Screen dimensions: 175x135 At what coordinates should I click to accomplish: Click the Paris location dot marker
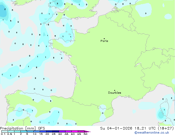point(104,39)
